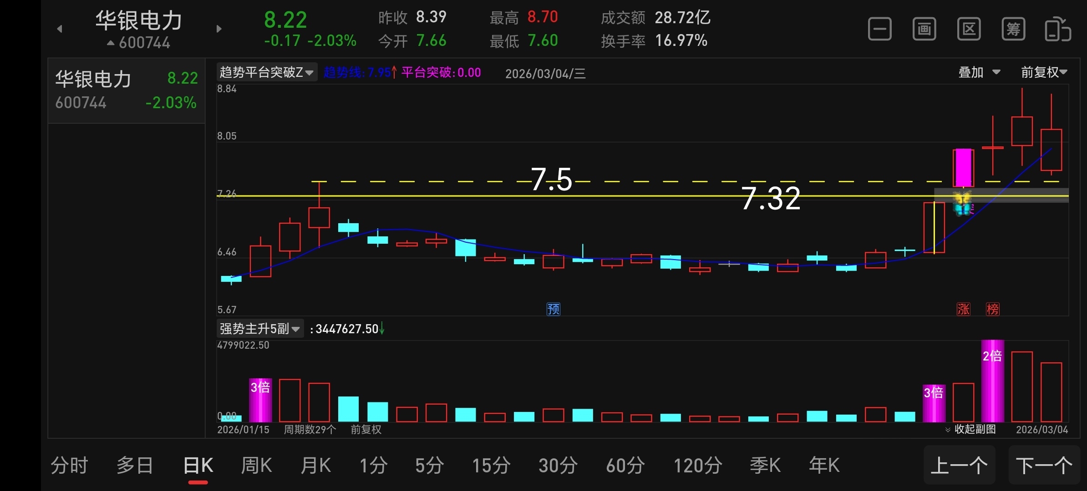The height and width of the screenshot is (491, 1087).
Task: Click the 区 interval statistics icon
Action: [969, 30]
